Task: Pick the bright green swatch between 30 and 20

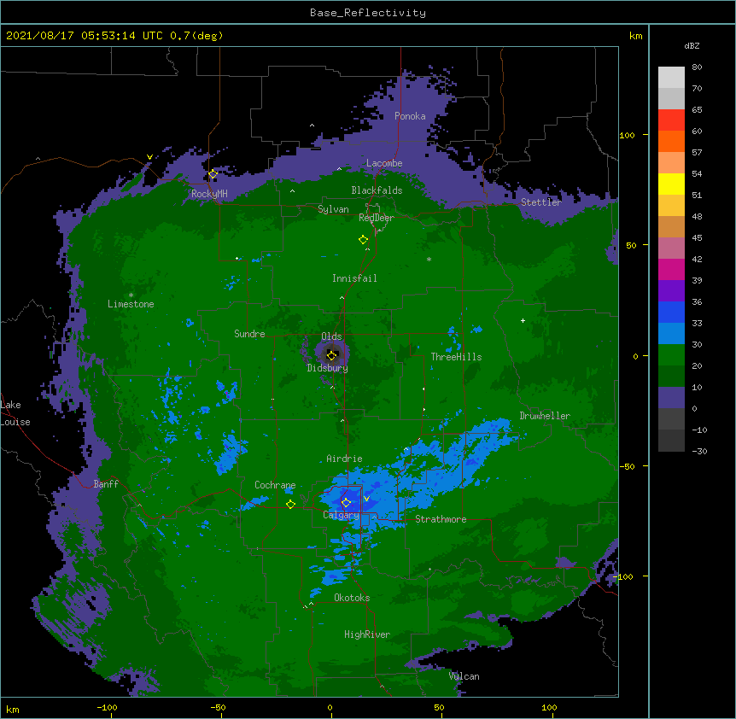Action: click(x=671, y=355)
